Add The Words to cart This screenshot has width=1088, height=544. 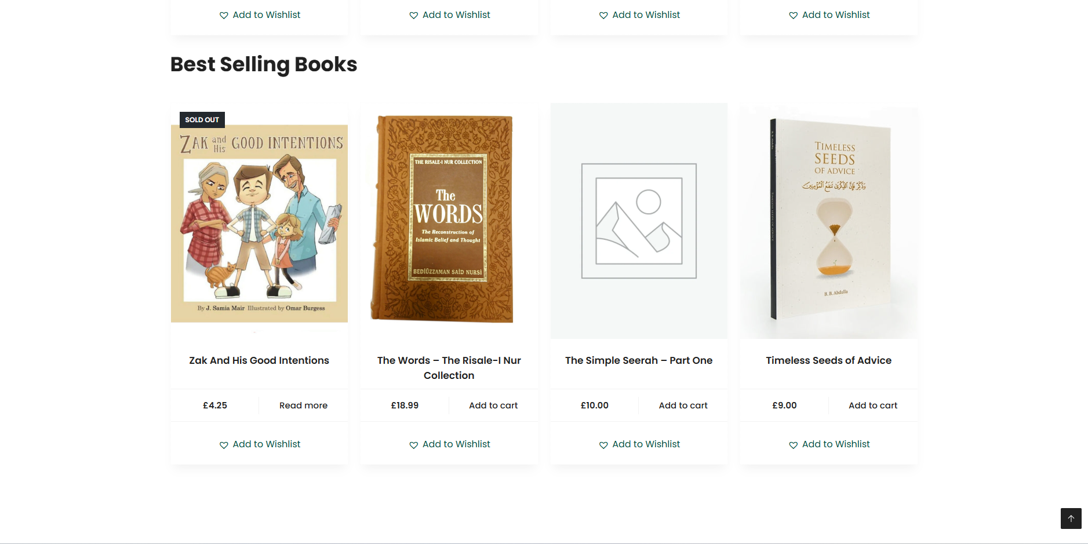(x=493, y=406)
